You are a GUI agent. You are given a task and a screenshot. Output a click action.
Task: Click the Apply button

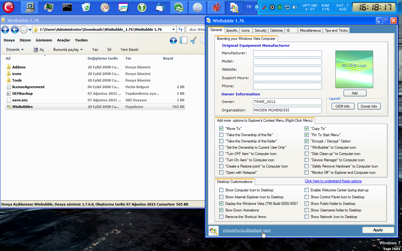[x=378, y=230]
